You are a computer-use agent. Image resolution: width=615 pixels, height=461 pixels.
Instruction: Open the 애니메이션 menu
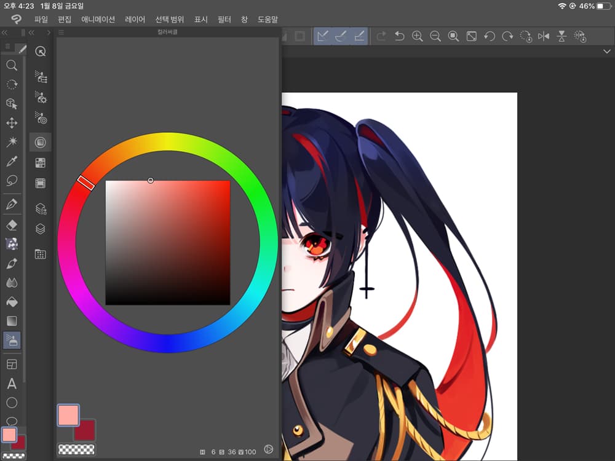click(x=98, y=19)
